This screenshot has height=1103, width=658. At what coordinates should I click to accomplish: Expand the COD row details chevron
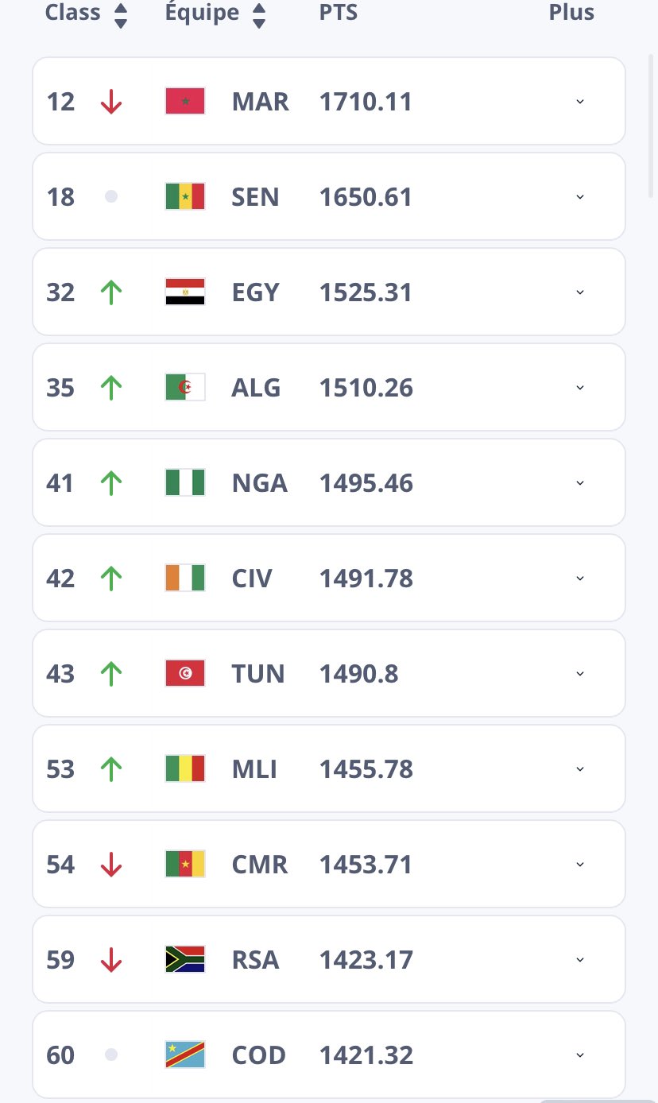coord(580,1055)
